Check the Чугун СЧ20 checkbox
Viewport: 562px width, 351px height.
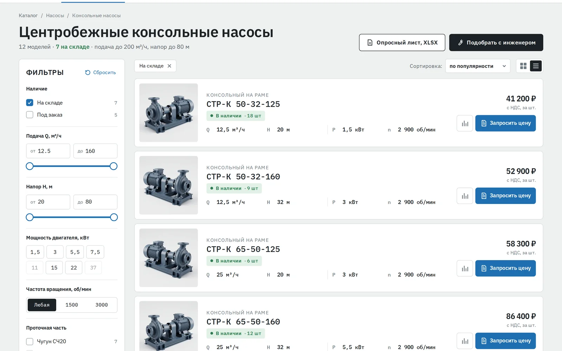(x=30, y=342)
